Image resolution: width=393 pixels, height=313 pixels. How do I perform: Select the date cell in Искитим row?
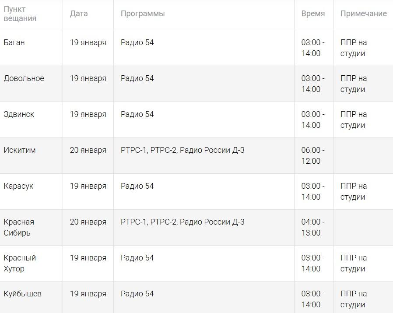pos(88,150)
